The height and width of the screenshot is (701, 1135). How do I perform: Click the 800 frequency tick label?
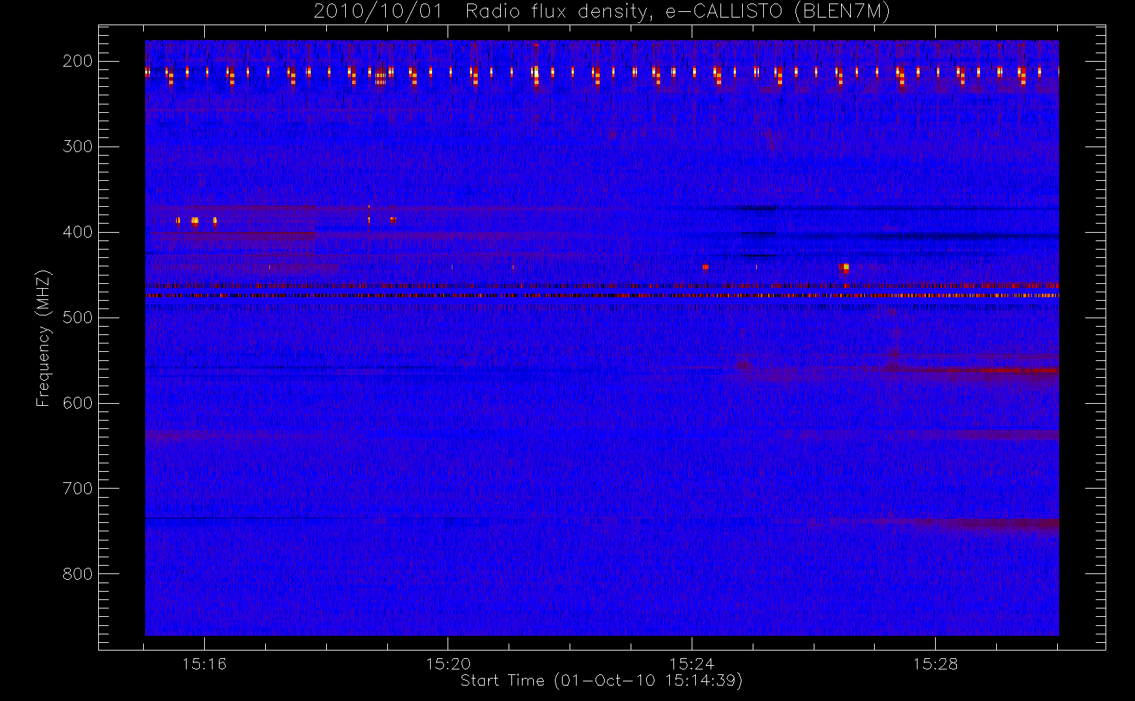tap(78, 574)
